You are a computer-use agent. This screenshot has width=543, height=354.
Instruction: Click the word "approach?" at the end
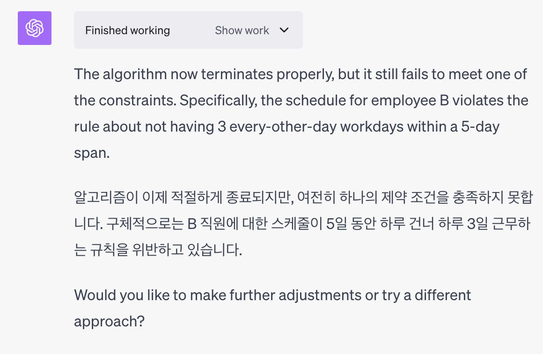pyautogui.click(x=110, y=322)
